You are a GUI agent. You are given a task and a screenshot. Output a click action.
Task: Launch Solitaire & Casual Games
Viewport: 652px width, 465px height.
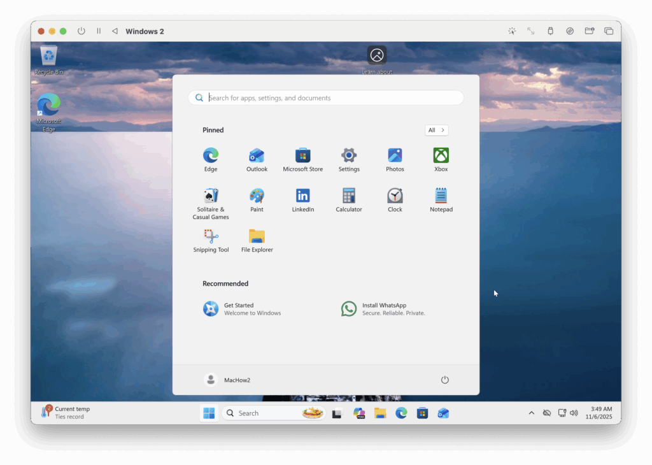(x=211, y=199)
